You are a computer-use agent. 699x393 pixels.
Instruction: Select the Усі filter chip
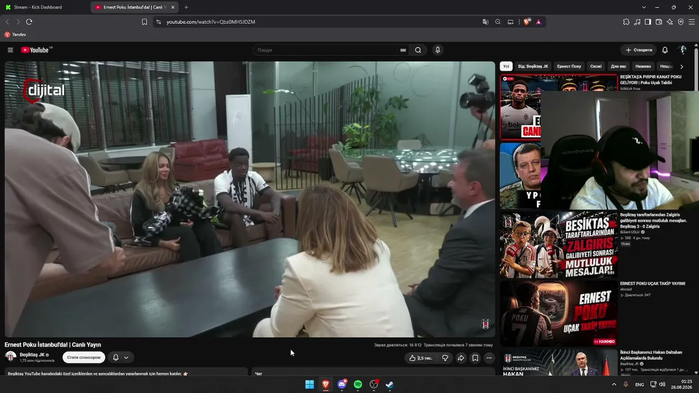pos(506,66)
